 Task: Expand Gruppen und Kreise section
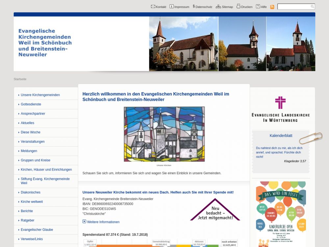pos(36,160)
